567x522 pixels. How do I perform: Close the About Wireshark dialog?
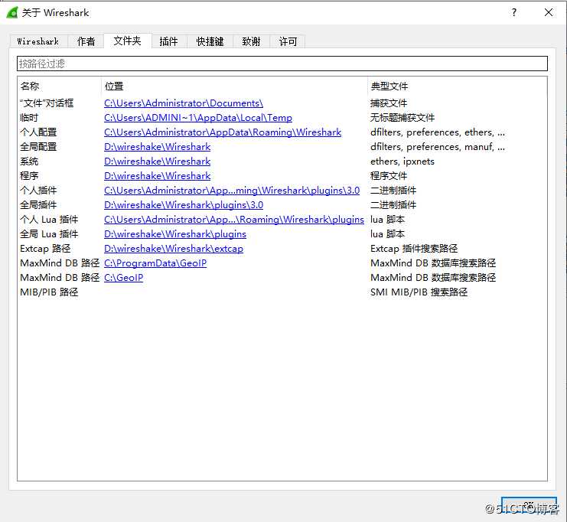[548, 13]
